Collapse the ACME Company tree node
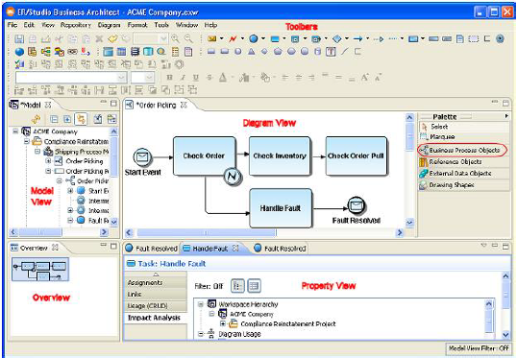The height and width of the screenshot is (358, 517). click(x=15, y=131)
